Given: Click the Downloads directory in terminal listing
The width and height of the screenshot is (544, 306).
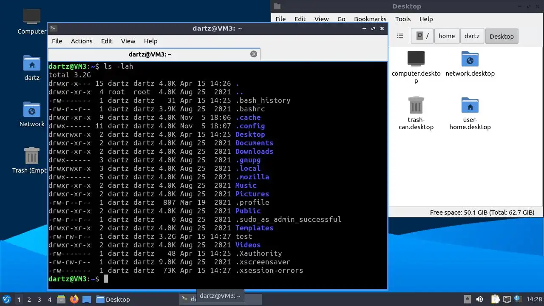Looking at the screenshot, I should tap(254, 151).
